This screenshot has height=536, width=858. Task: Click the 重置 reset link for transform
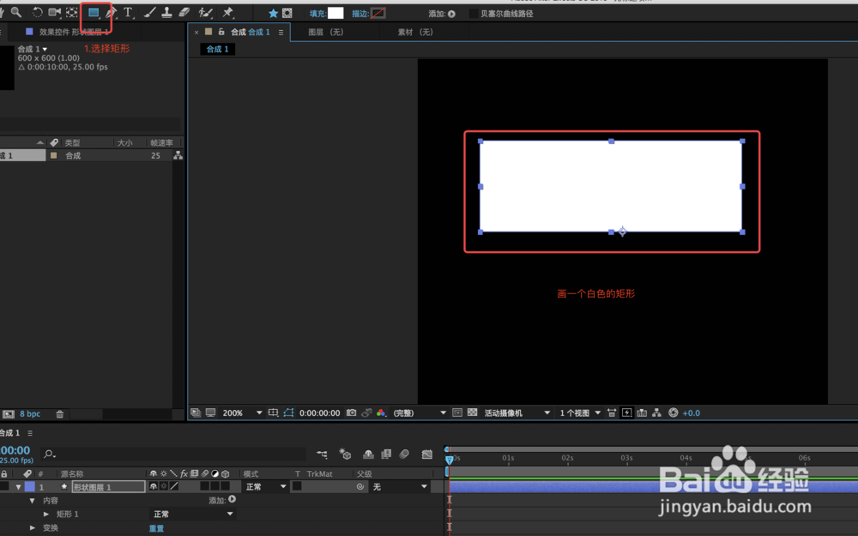(x=156, y=527)
